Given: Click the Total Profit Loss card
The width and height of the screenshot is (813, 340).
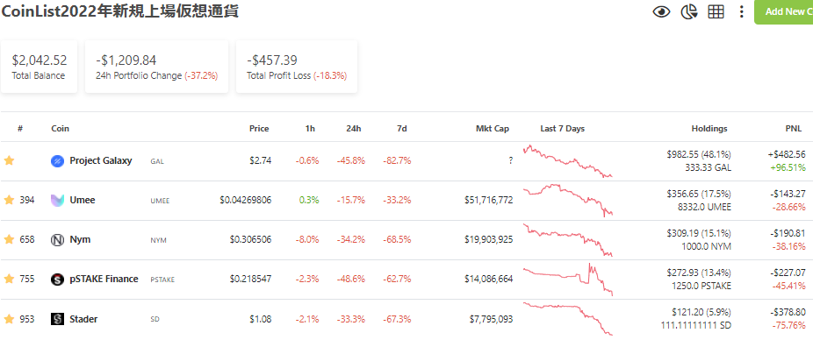Looking at the screenshot, I should (x=297, y=67).
